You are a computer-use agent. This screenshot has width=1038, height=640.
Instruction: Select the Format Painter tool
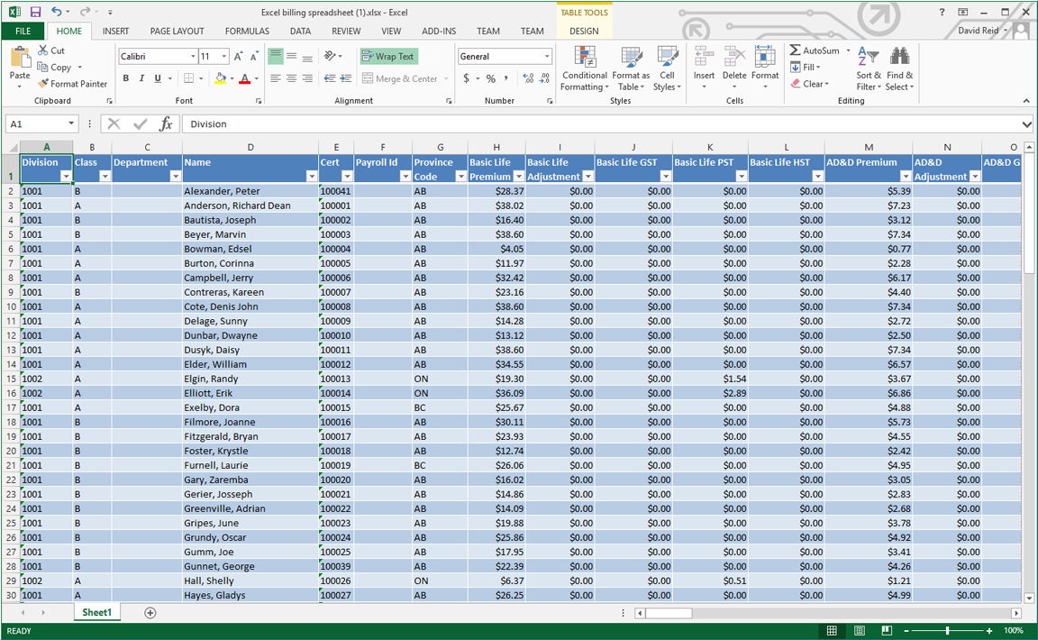pos(72,84)
